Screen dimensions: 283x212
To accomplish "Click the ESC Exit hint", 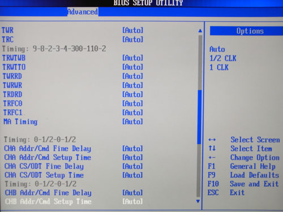I will coord(226,193).
